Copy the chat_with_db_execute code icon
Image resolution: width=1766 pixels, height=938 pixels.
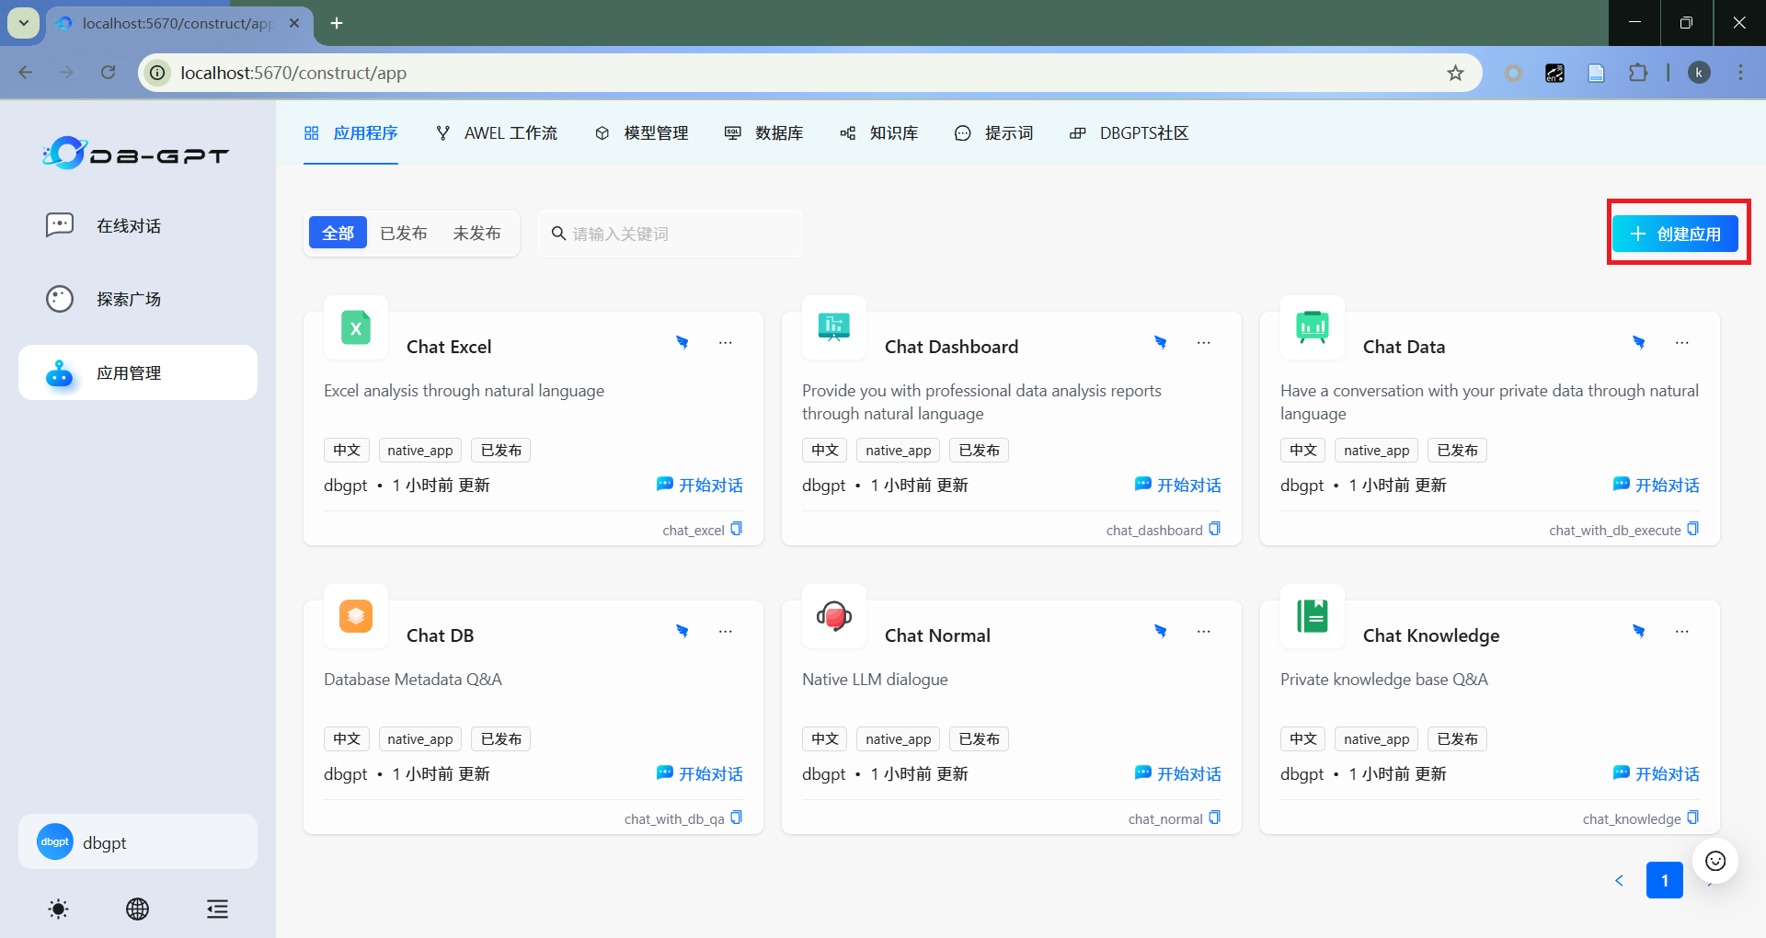tap(1692, 530)
